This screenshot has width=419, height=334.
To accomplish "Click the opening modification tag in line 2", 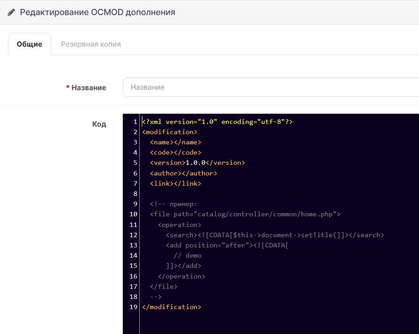I will (169, 132).
